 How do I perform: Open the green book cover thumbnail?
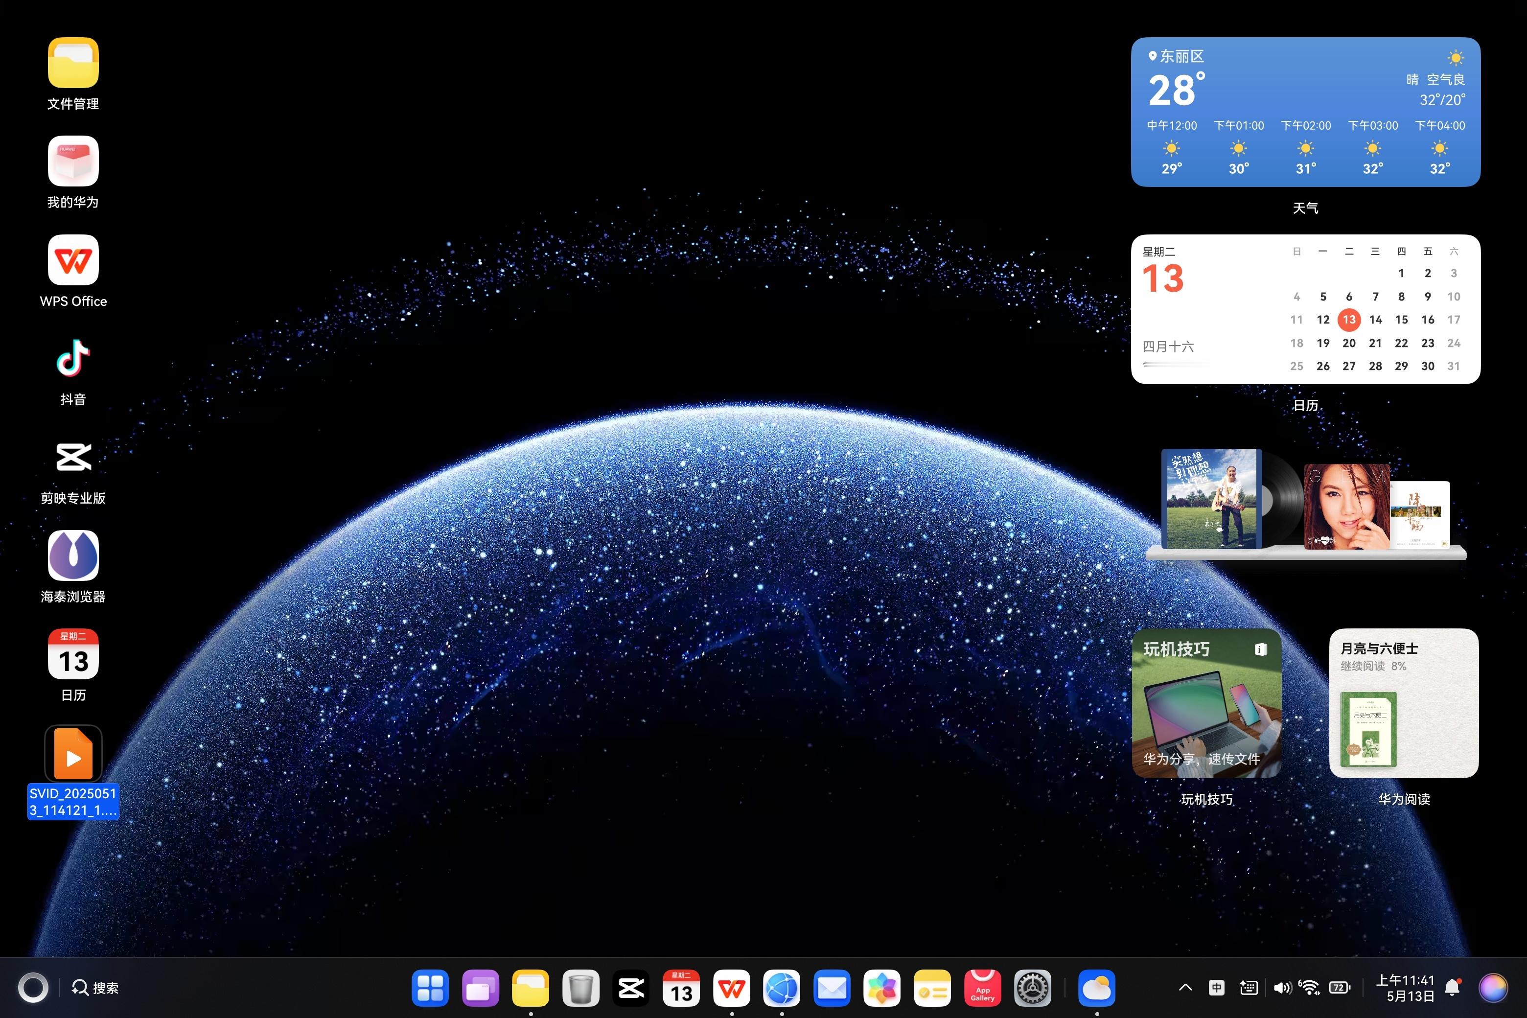click(x=1368, y=730)
